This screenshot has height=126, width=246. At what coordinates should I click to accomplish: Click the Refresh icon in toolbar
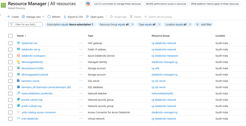tap(49, 17)
